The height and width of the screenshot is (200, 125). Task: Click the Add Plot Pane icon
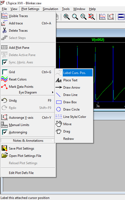[4, 47]
